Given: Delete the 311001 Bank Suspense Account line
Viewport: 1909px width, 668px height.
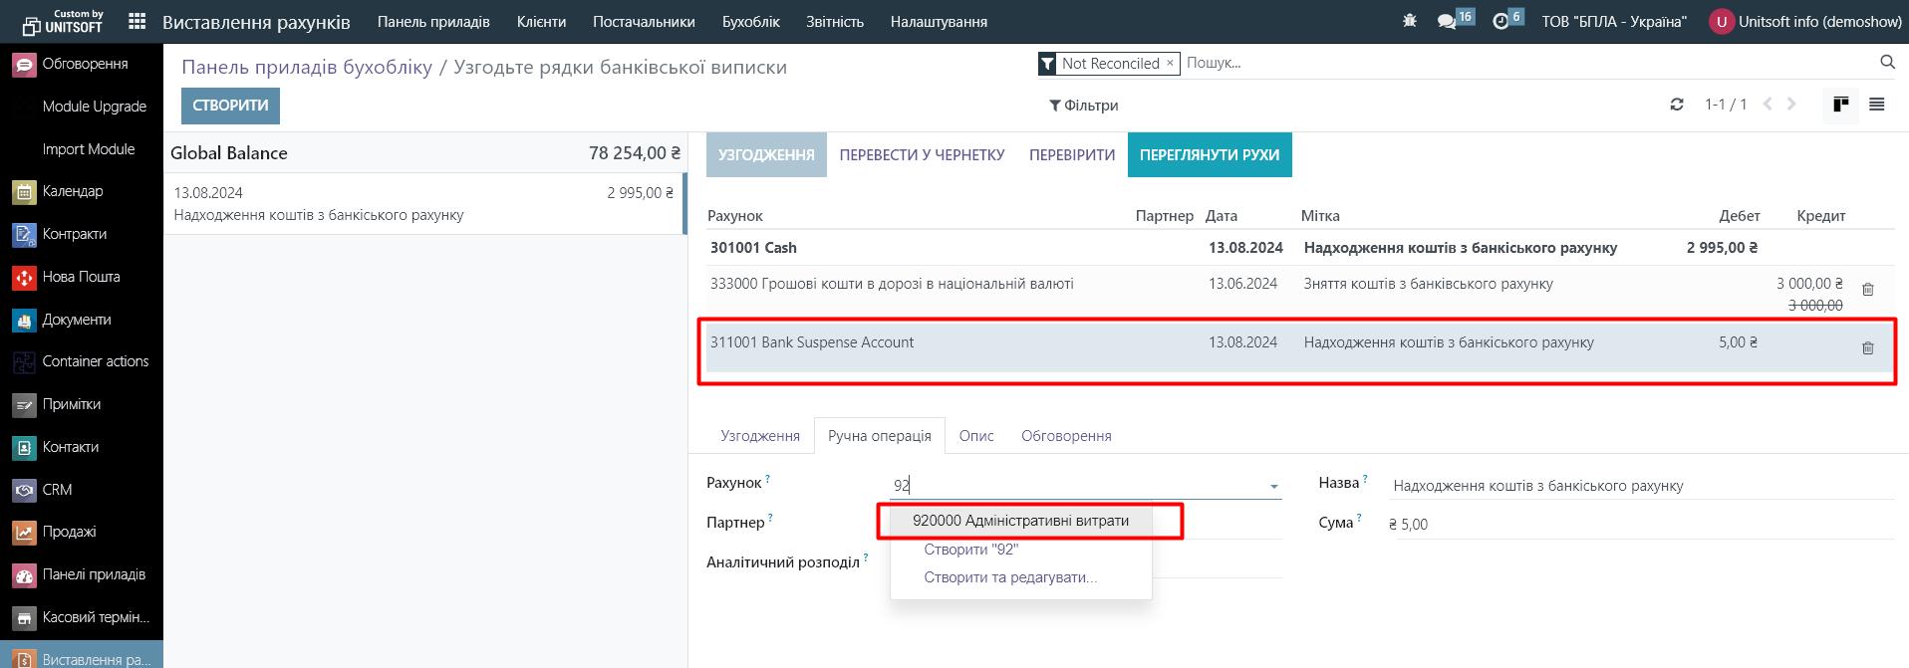Looking at the screenshot, I should (1868, 348).
